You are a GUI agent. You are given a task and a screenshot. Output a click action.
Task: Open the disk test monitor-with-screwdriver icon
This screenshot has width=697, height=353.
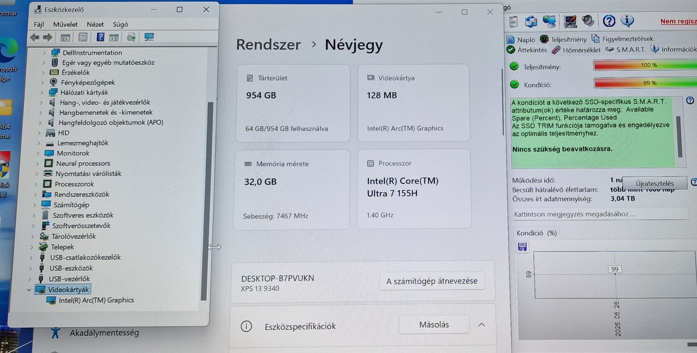pyautogui.click(x=570, y=21)
